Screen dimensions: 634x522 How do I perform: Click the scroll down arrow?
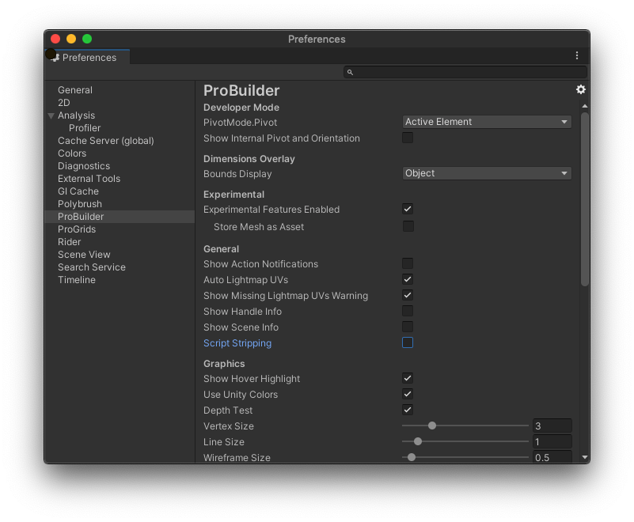pos(585,456)
